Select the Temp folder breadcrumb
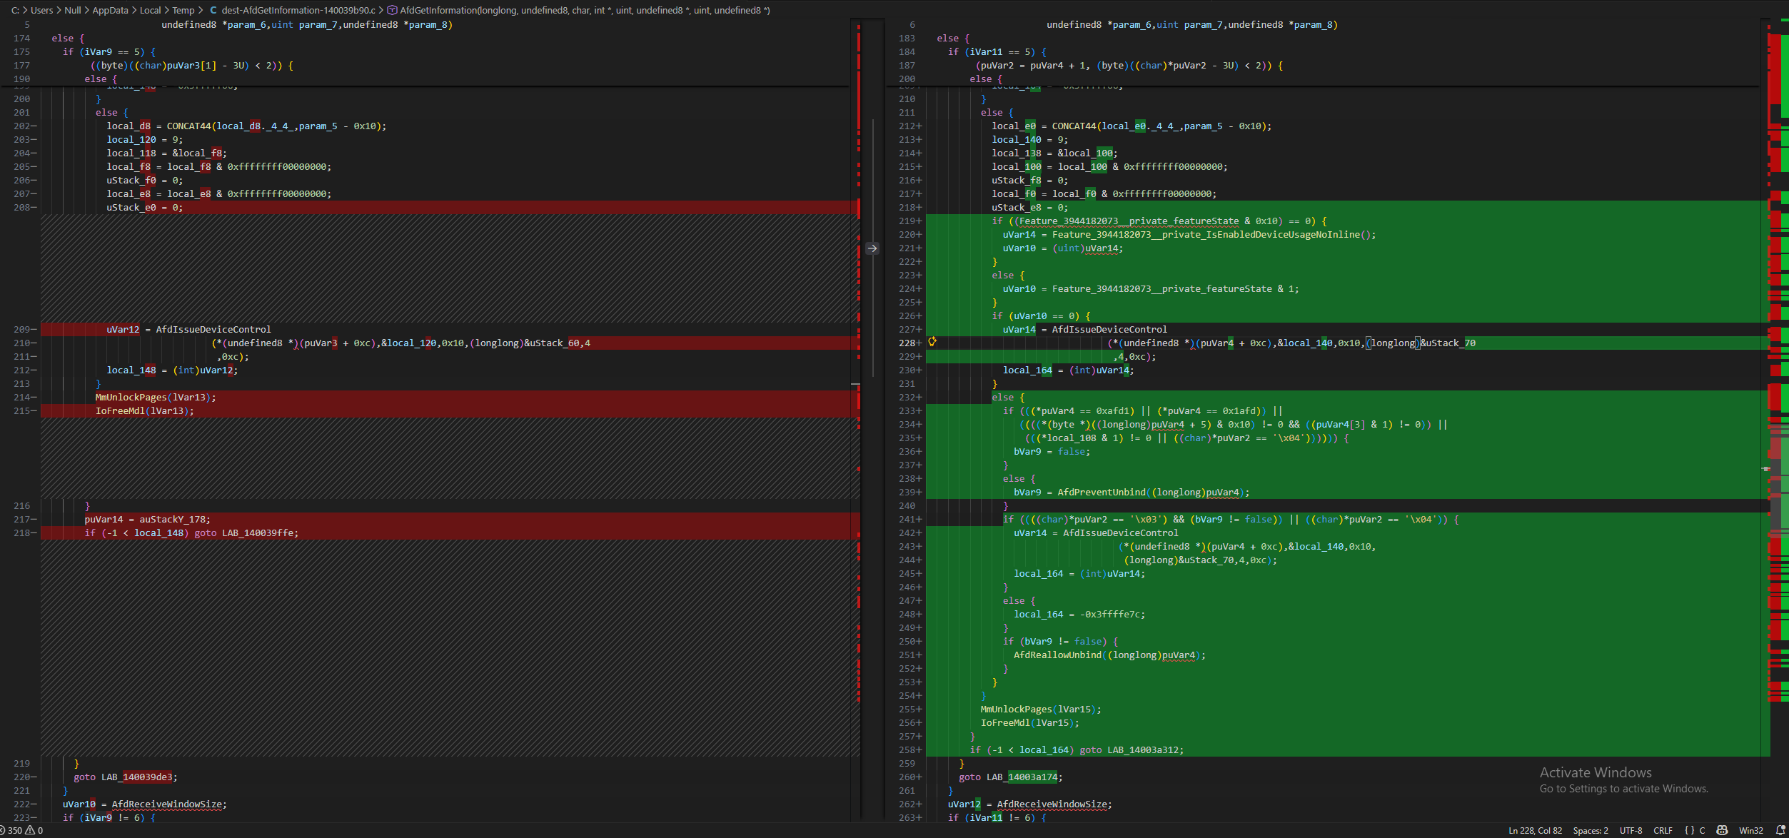Viewport: 1789px width, 838px height. point(183,10)
